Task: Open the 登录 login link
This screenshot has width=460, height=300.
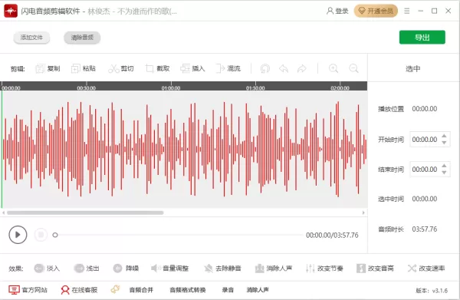Action: click(337, 12)
